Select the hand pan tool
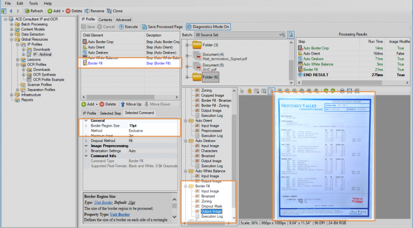This screenshot has width=413, height=228. (249, 91)
